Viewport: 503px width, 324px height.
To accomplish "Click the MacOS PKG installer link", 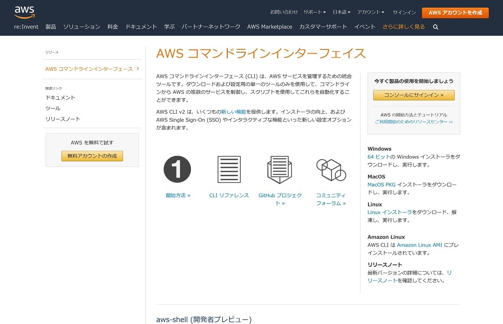I will pos(381,185).
